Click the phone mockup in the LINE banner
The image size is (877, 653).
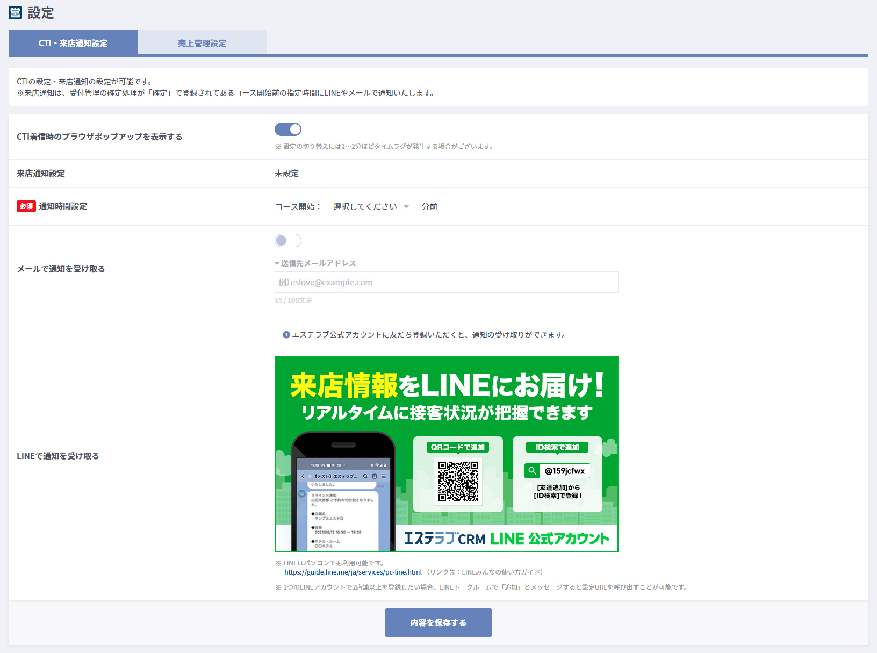343,494
